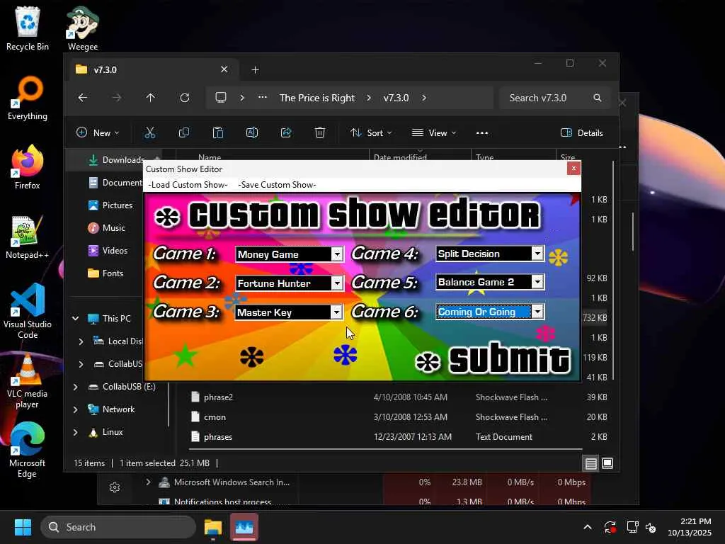725x544 pixels.
Task: Open the Weegee desktop shortcut
Action: pyautogui.click(x=83, y=28)
